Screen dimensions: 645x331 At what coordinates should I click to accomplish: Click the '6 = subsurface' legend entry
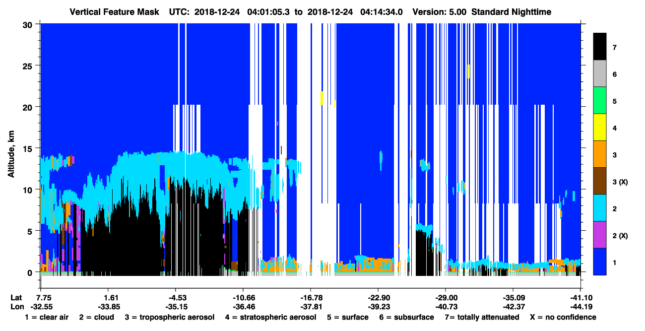coord(406,317)
